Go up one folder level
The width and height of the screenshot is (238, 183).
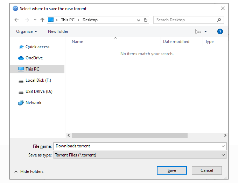[x=42, y=20]
